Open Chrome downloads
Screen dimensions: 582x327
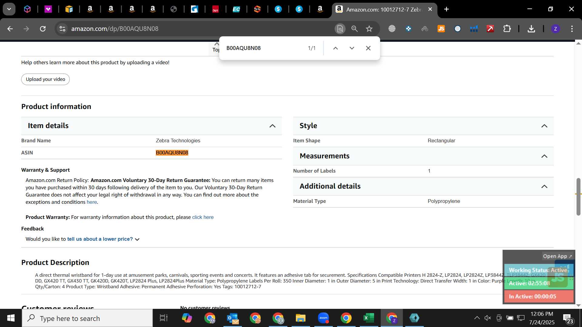click(531, 29)
